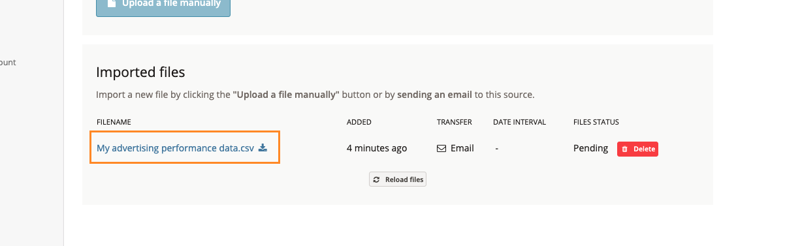Click the Email transfer label
The width and height of the screenshot is (785, 246).
point(462,148)
